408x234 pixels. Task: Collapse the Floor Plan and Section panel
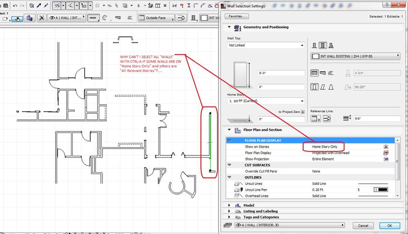pyautogui.click(x=229, y=130)
